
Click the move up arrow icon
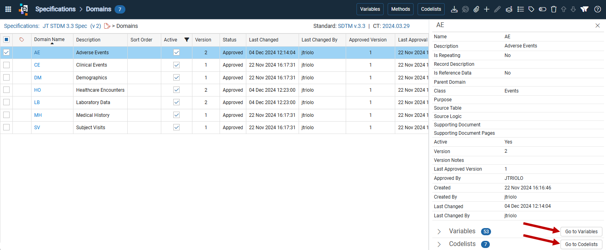pyautogui.click(x=564, y=9)
